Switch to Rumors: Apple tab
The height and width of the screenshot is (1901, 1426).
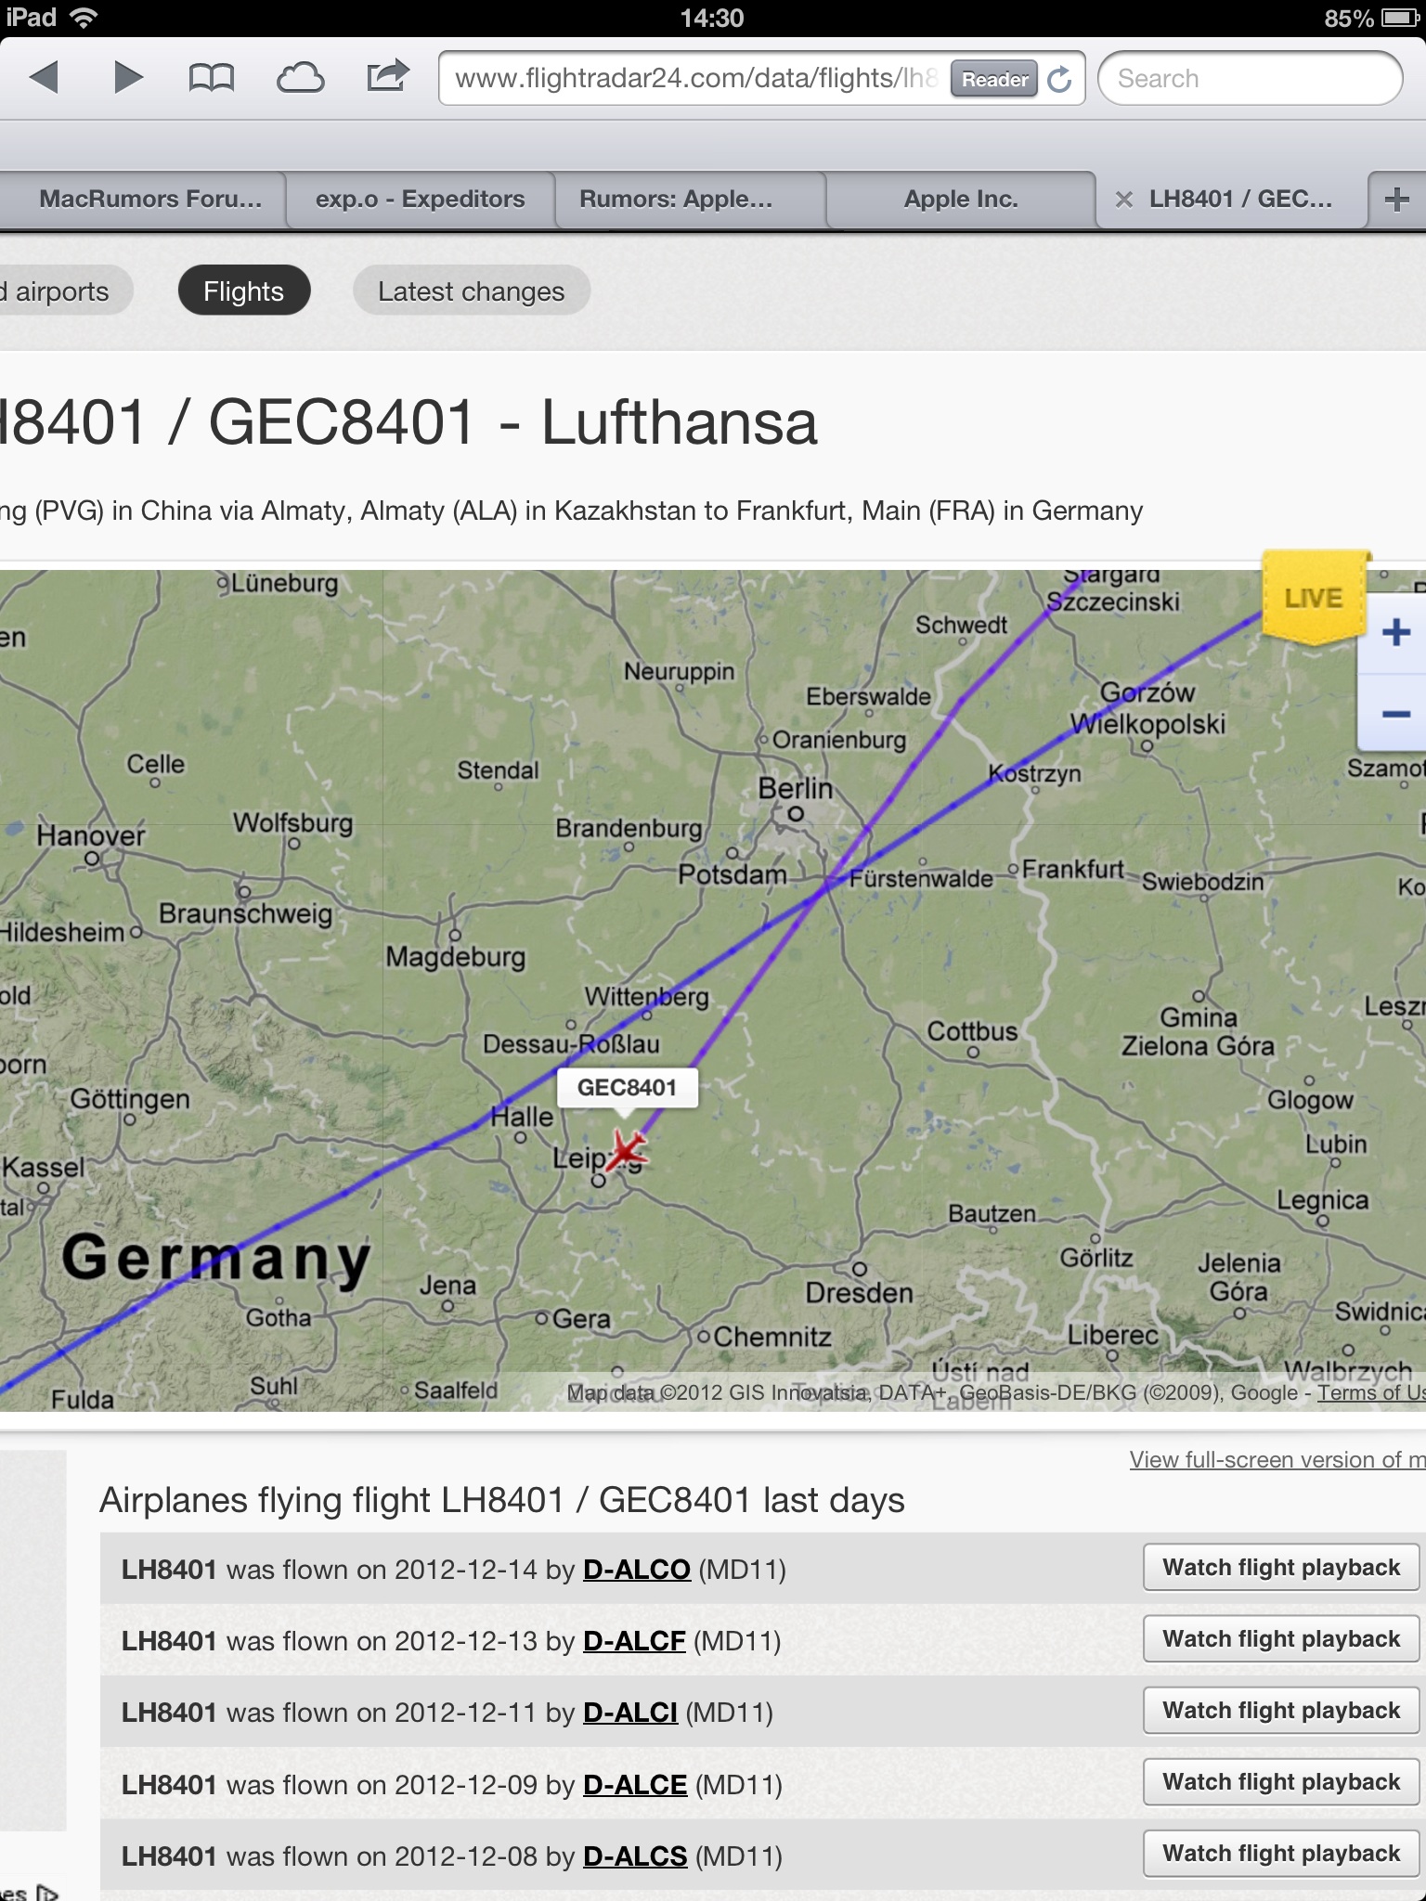click(690, 200)
